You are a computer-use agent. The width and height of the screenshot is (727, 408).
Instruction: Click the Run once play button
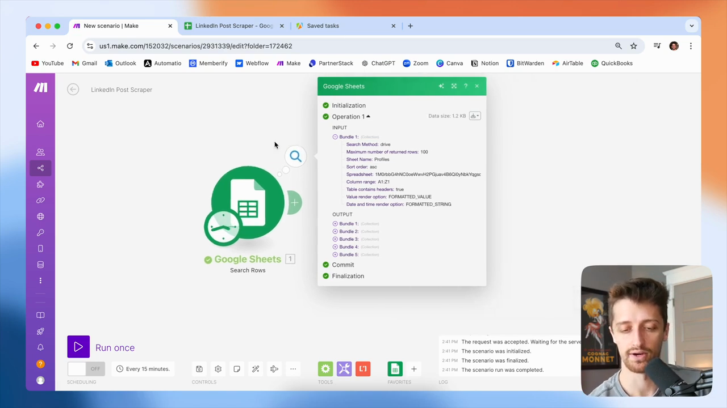78,347
